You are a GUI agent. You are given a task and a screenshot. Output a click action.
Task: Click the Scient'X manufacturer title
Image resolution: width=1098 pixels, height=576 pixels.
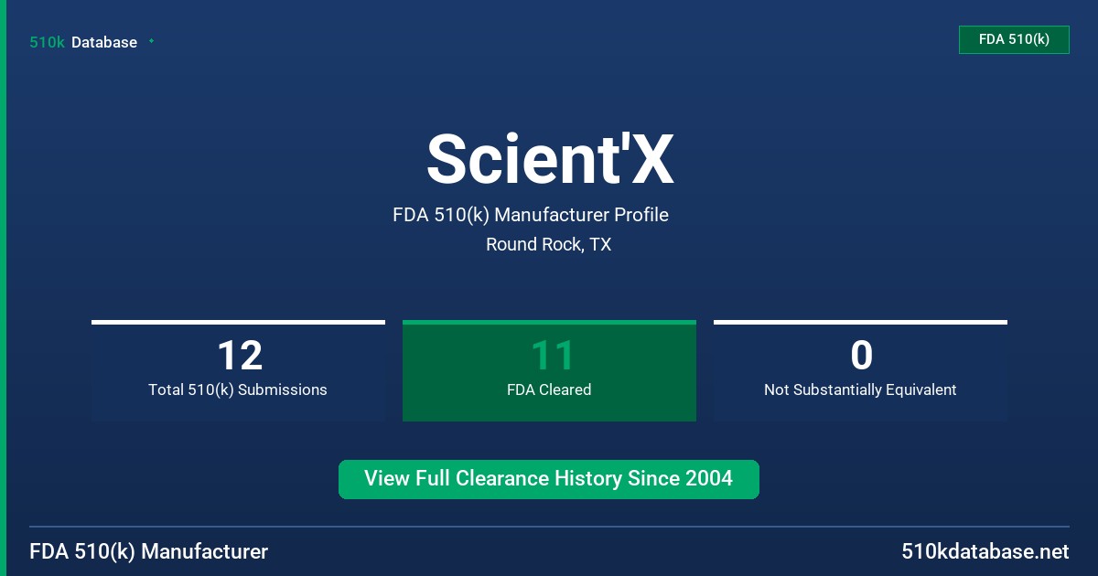(x=549, y=158)
